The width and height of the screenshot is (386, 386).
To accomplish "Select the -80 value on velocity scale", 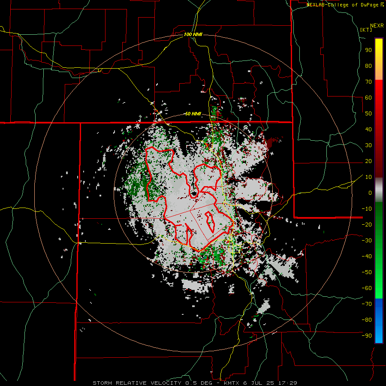I will [x=367, y=320].
